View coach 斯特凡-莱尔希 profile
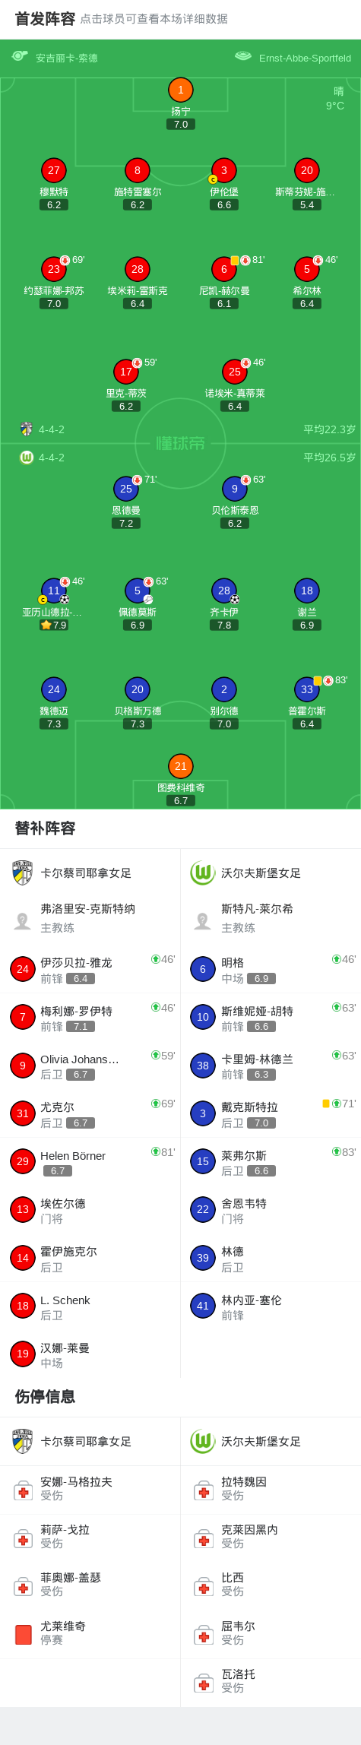The image size is (361, 1745). 271,918
